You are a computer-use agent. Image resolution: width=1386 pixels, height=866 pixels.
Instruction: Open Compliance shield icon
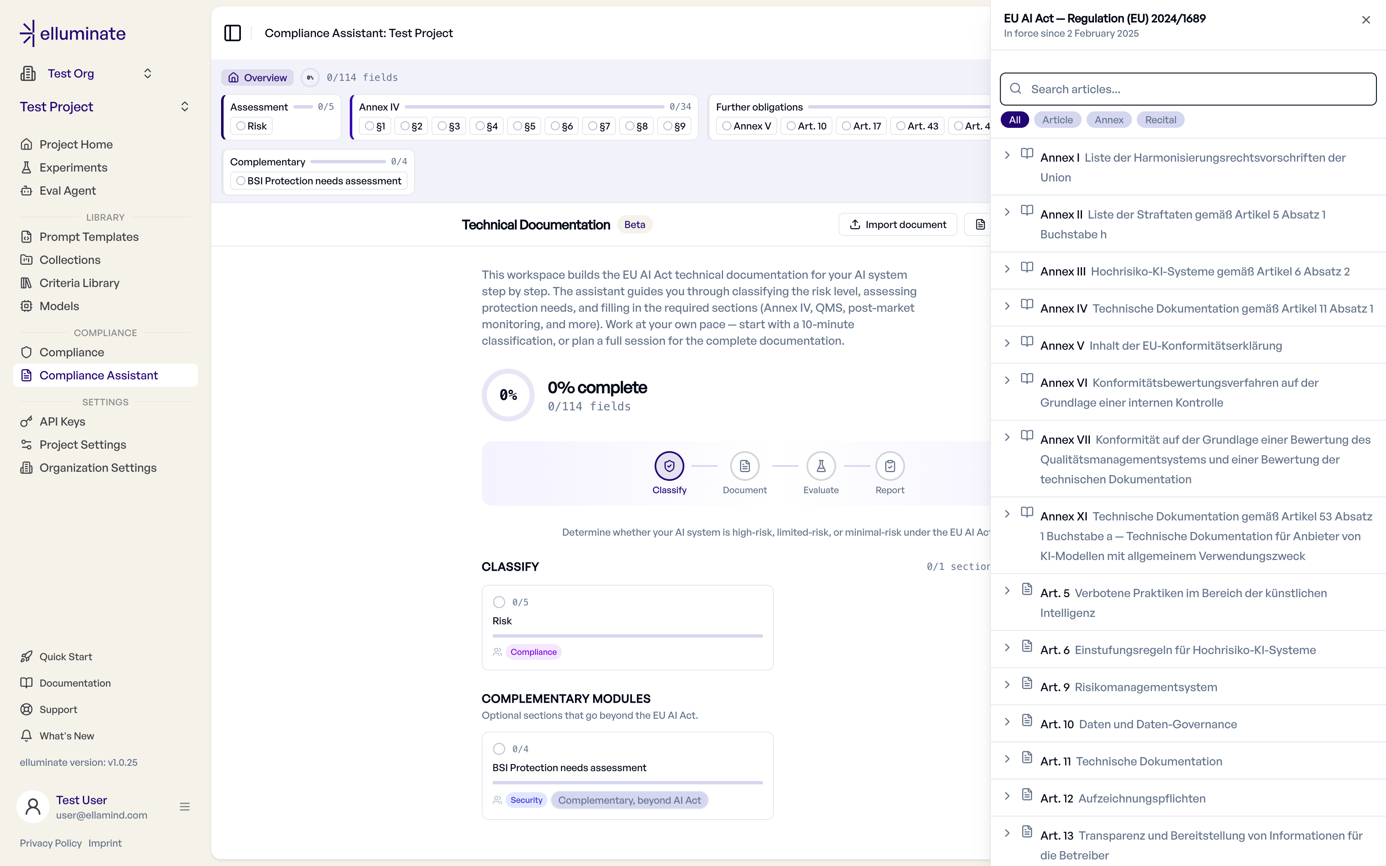pos(26,352)
